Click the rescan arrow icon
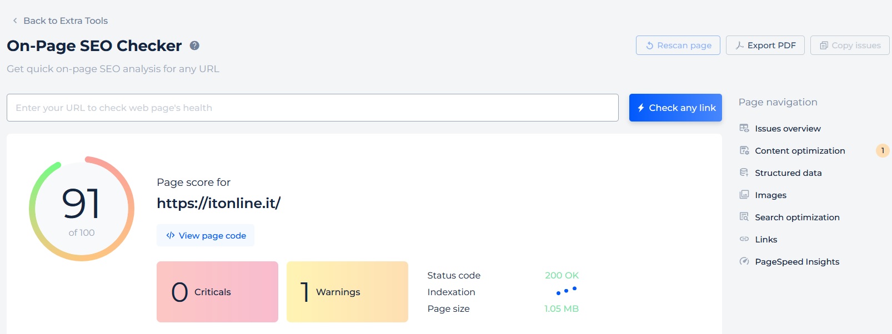 pyautogui.click(x=649, y=45)
